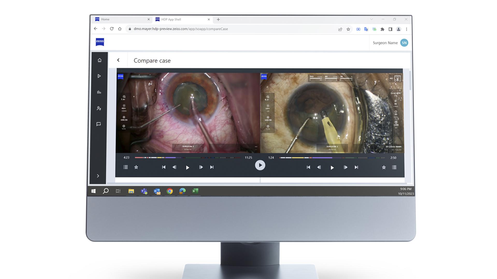Skip right video to next chapter

point(356,167)
